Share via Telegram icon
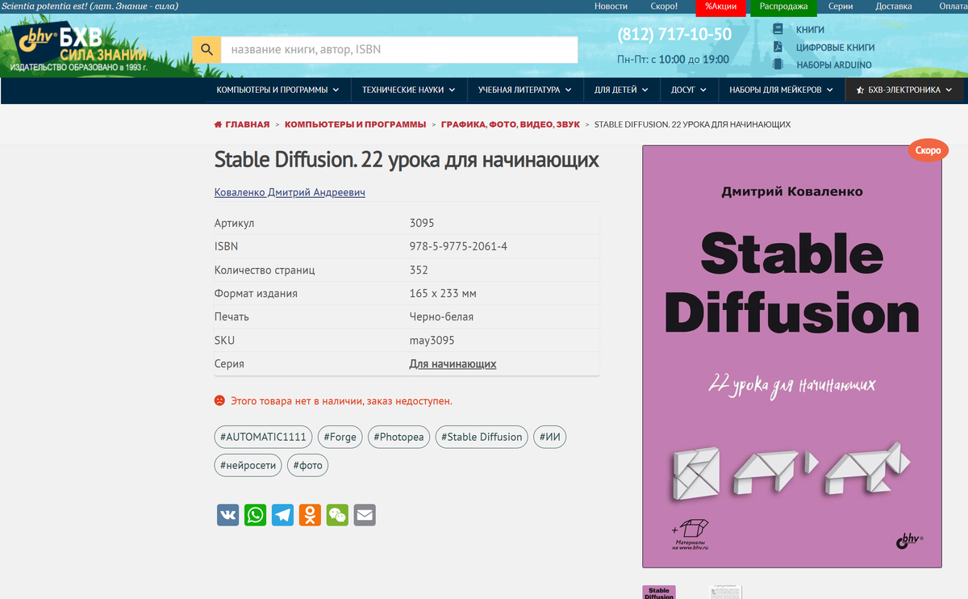The height and width of the screenshot is (599, 968). [x=283, y=515]
